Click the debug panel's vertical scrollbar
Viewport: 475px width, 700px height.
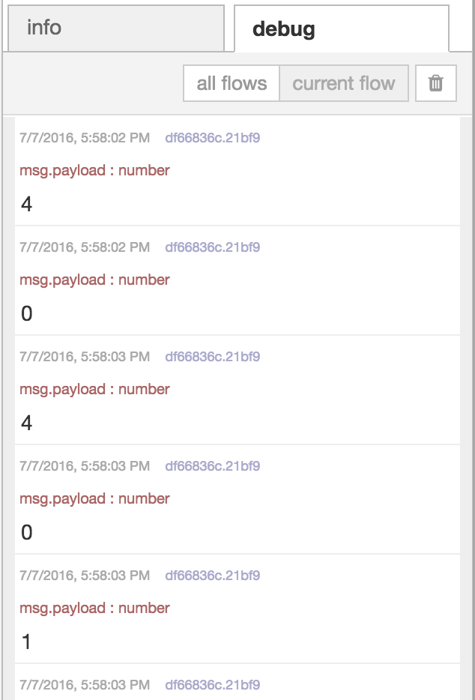click(x=466, y=405)
